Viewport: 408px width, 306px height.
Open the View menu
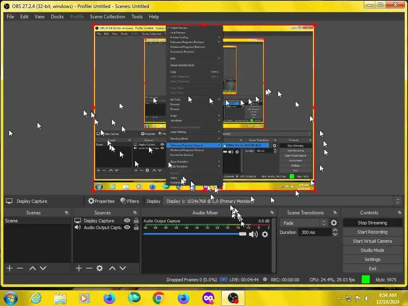tap(39, 17)
